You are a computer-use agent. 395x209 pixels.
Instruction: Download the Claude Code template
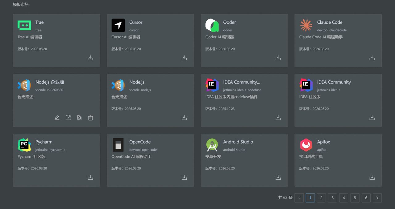coord(372,58)
